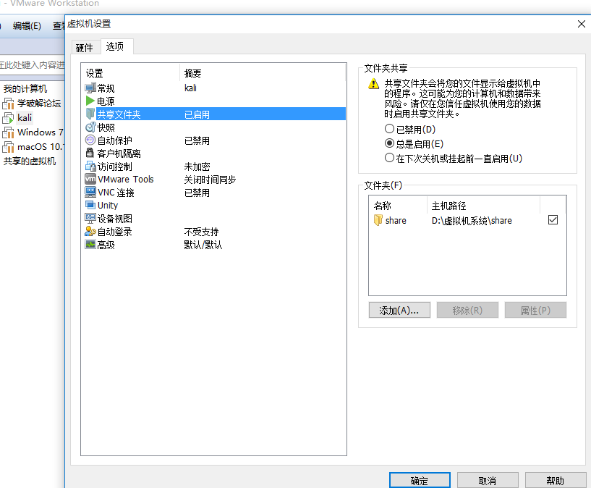Screen dimensions: 591x488
Task: Click the Unity icon
Action: [90, 205]
